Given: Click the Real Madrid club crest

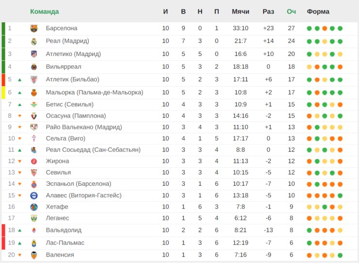Looking at the screenshot, I should click(x=33, y=41).
